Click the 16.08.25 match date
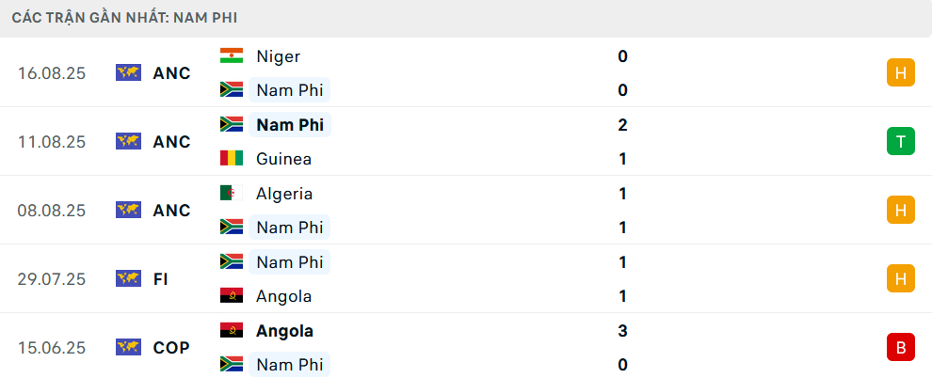 (x=52, y=73)
